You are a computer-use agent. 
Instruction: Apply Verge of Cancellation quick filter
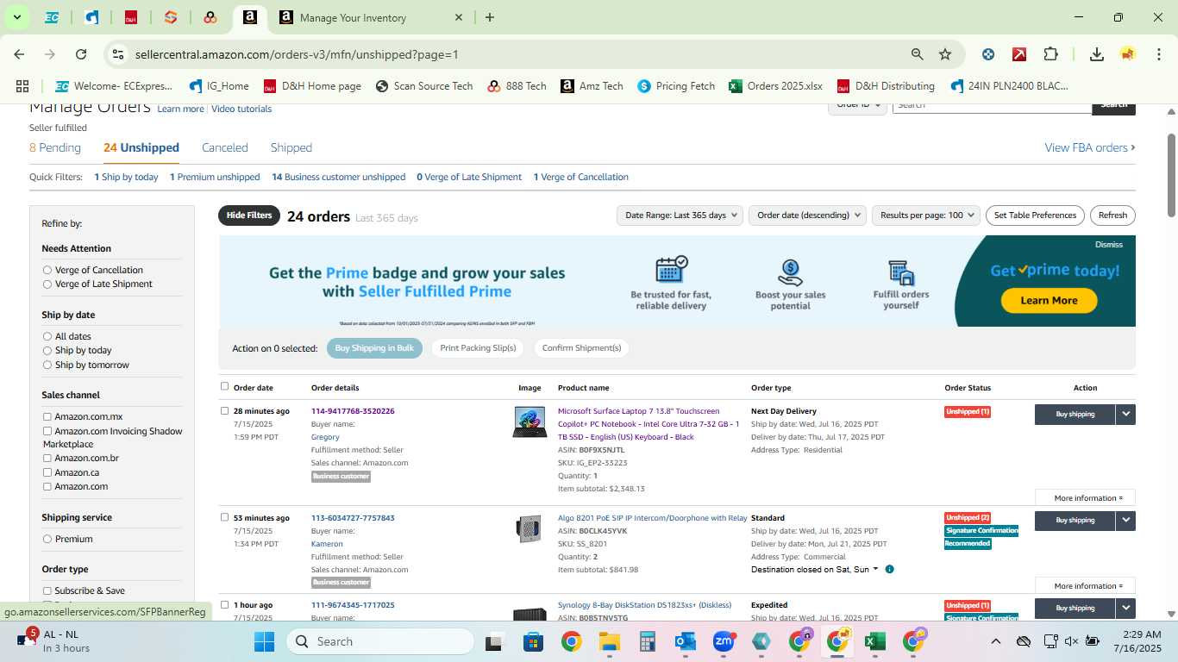581,177
